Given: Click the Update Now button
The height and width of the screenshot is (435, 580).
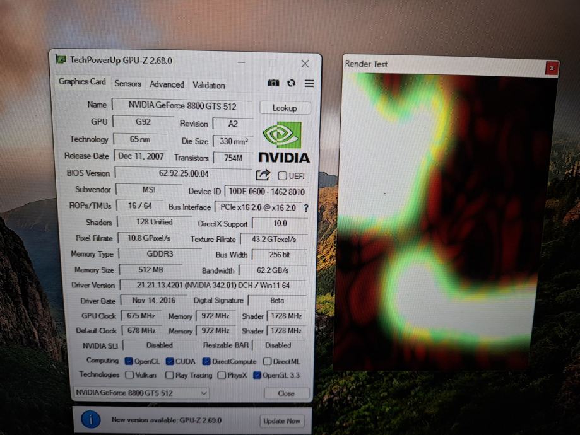Looking at the screenshot, I should coord(281,421).
